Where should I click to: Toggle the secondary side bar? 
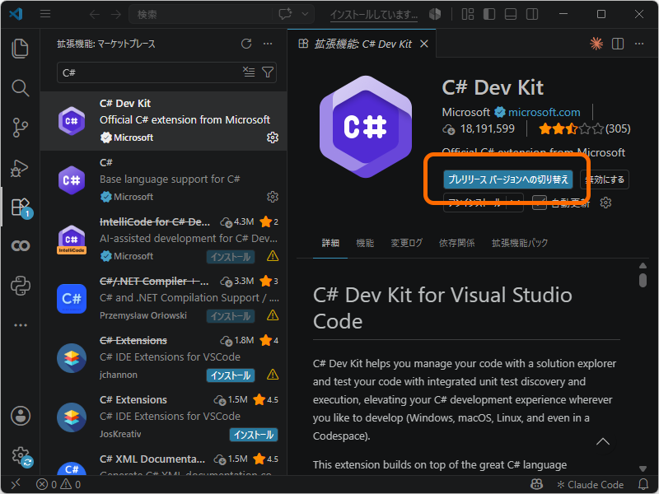tap(532, 14)
